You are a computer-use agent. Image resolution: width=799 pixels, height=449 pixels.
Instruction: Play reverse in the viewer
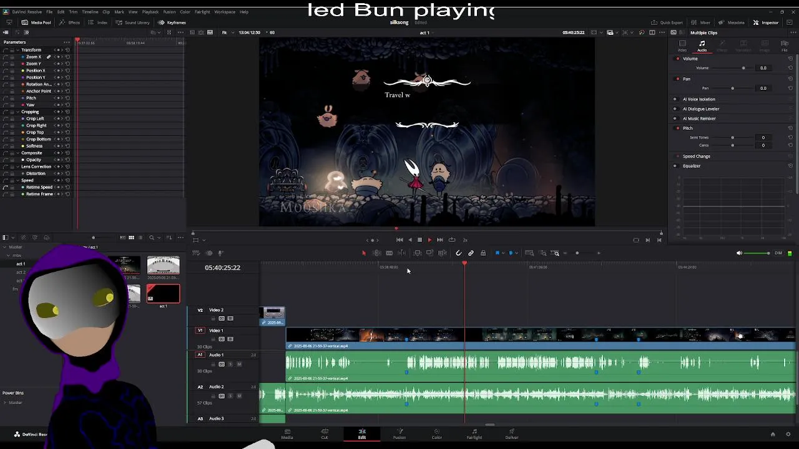click(x=409, y=239)
